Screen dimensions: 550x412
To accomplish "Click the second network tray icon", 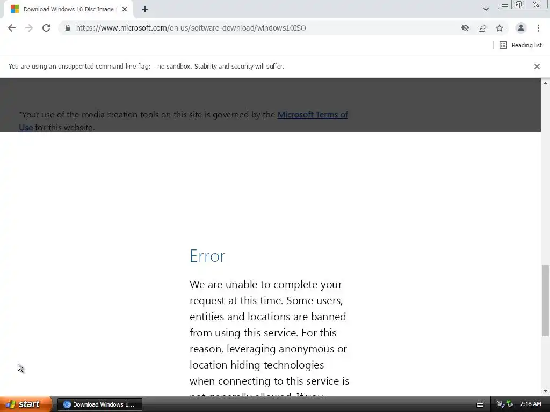I will pos(510,404).
